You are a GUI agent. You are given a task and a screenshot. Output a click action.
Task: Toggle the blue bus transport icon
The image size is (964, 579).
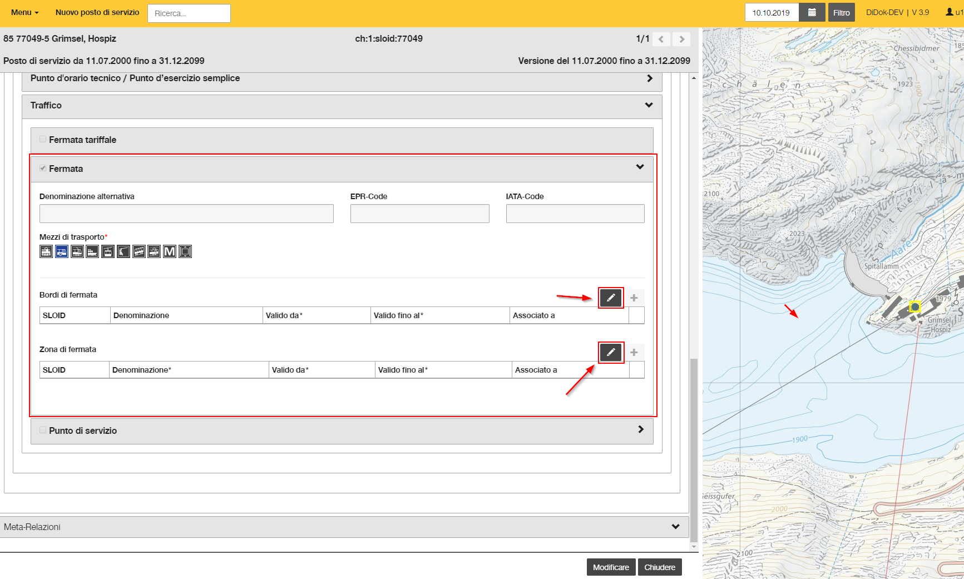[62, 251]
